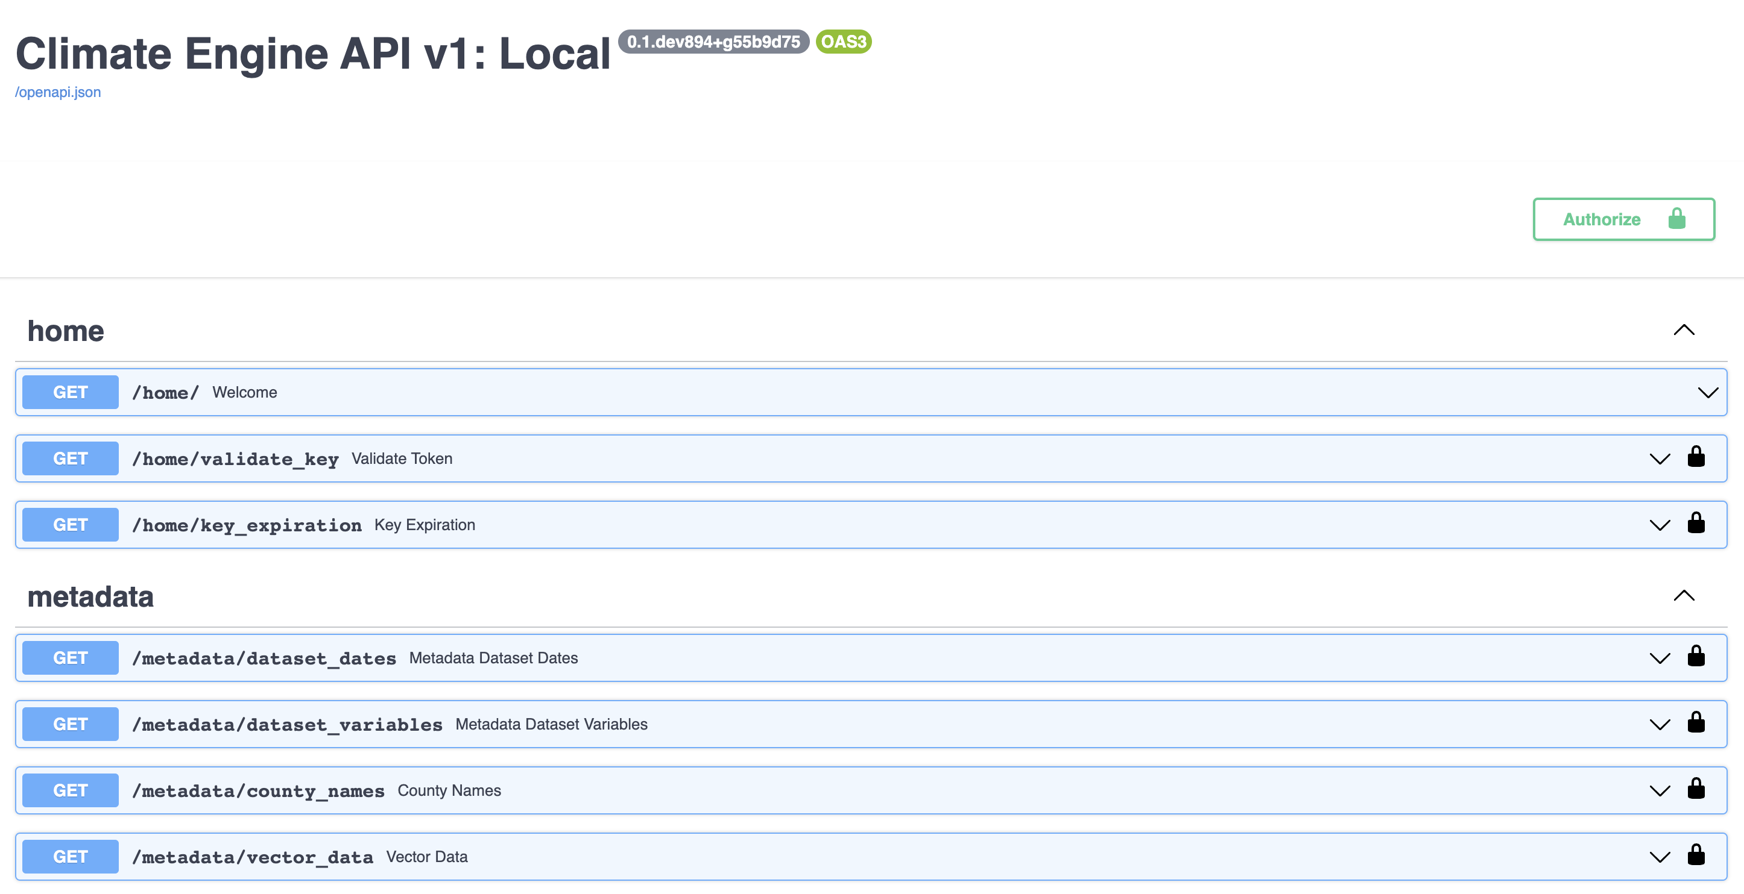This screenshot has height=894, width=1744.
Task: Expand dataset_dates endpoint chevron arrow
Action: pyautogui.click(x=1660, y=658)
